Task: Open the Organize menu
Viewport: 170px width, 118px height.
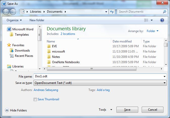Action: tap(14, 20)
